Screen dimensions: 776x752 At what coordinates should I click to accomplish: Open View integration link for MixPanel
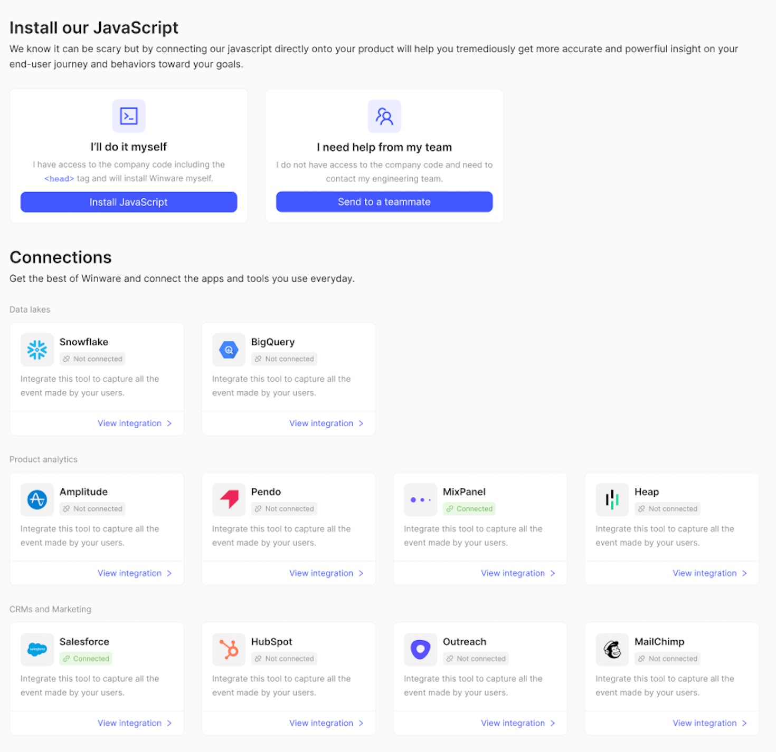(513, 573)
